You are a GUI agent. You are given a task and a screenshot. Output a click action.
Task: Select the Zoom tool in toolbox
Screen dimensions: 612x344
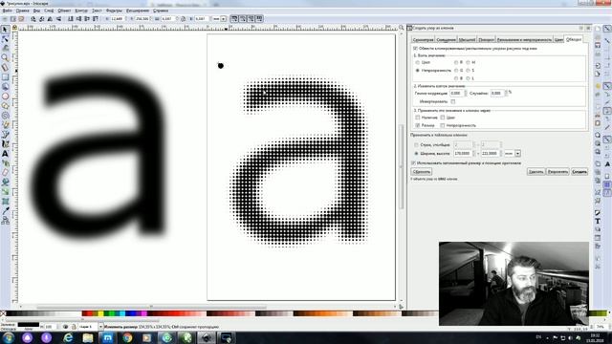click(x=5, y=58)
